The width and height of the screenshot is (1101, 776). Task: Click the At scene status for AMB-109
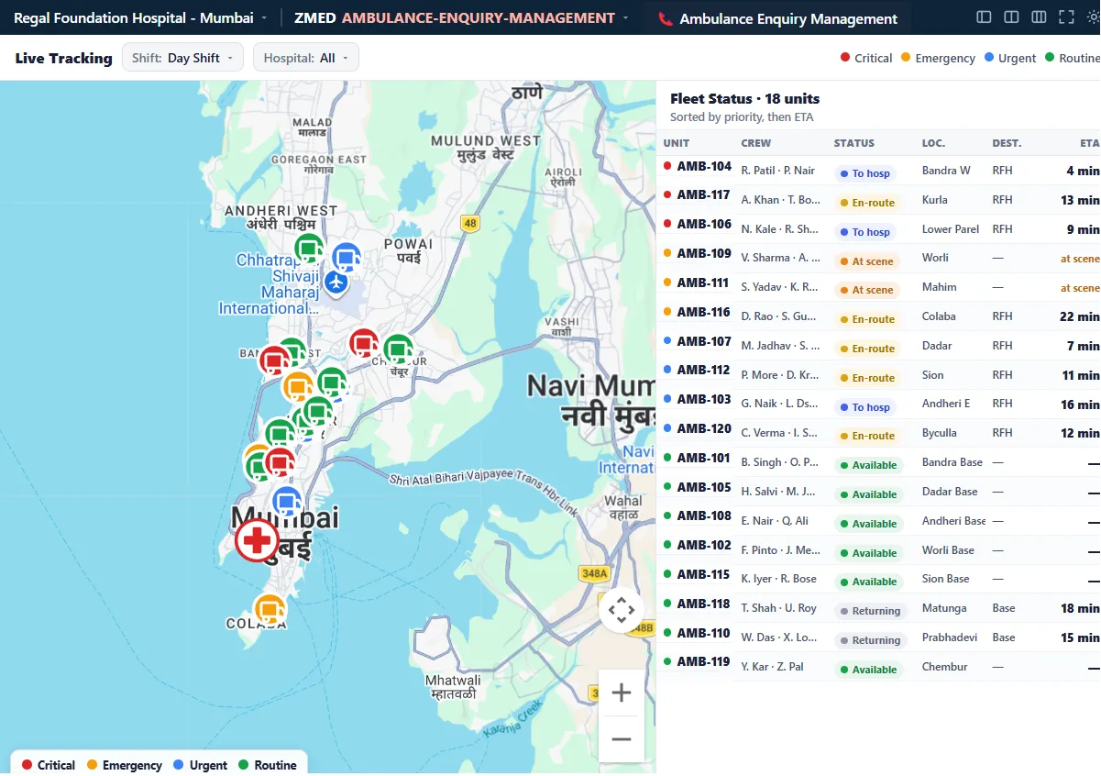[x=865, y=261]
